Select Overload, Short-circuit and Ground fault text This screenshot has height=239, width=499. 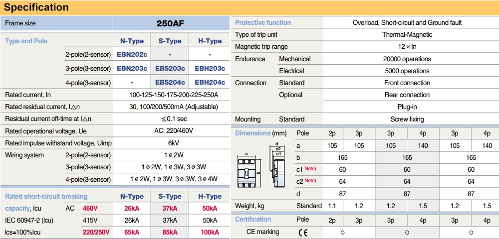click(x=407, y=23)
